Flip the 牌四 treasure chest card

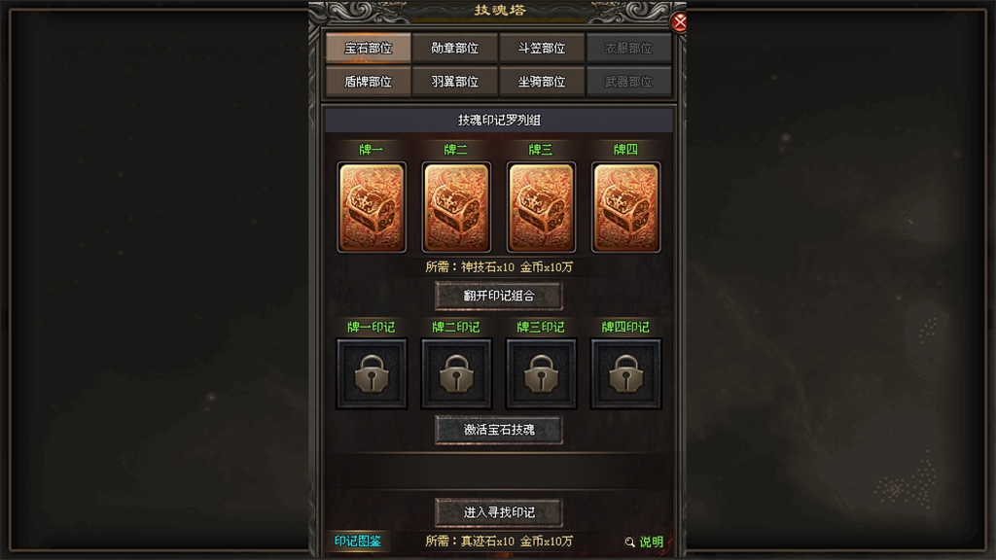625,207
